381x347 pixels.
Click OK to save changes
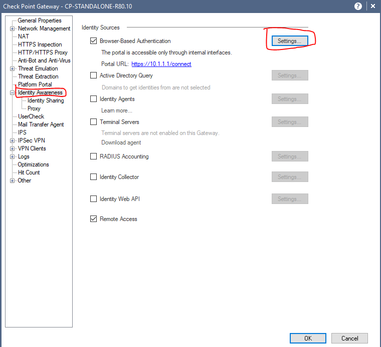308,338
